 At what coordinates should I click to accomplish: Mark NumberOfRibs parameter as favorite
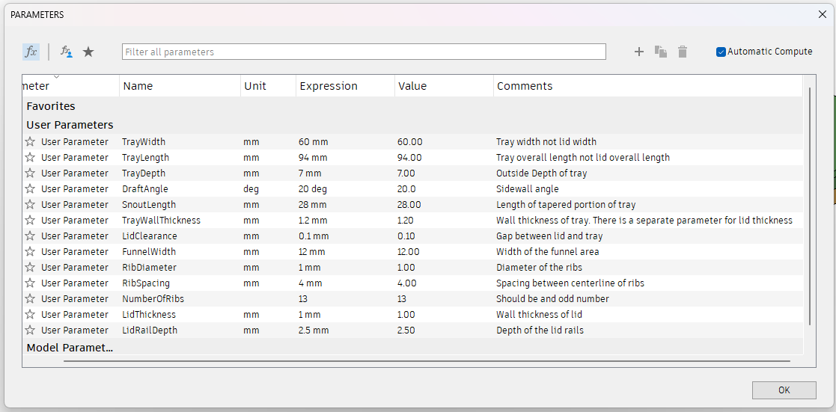pos(30,299)
